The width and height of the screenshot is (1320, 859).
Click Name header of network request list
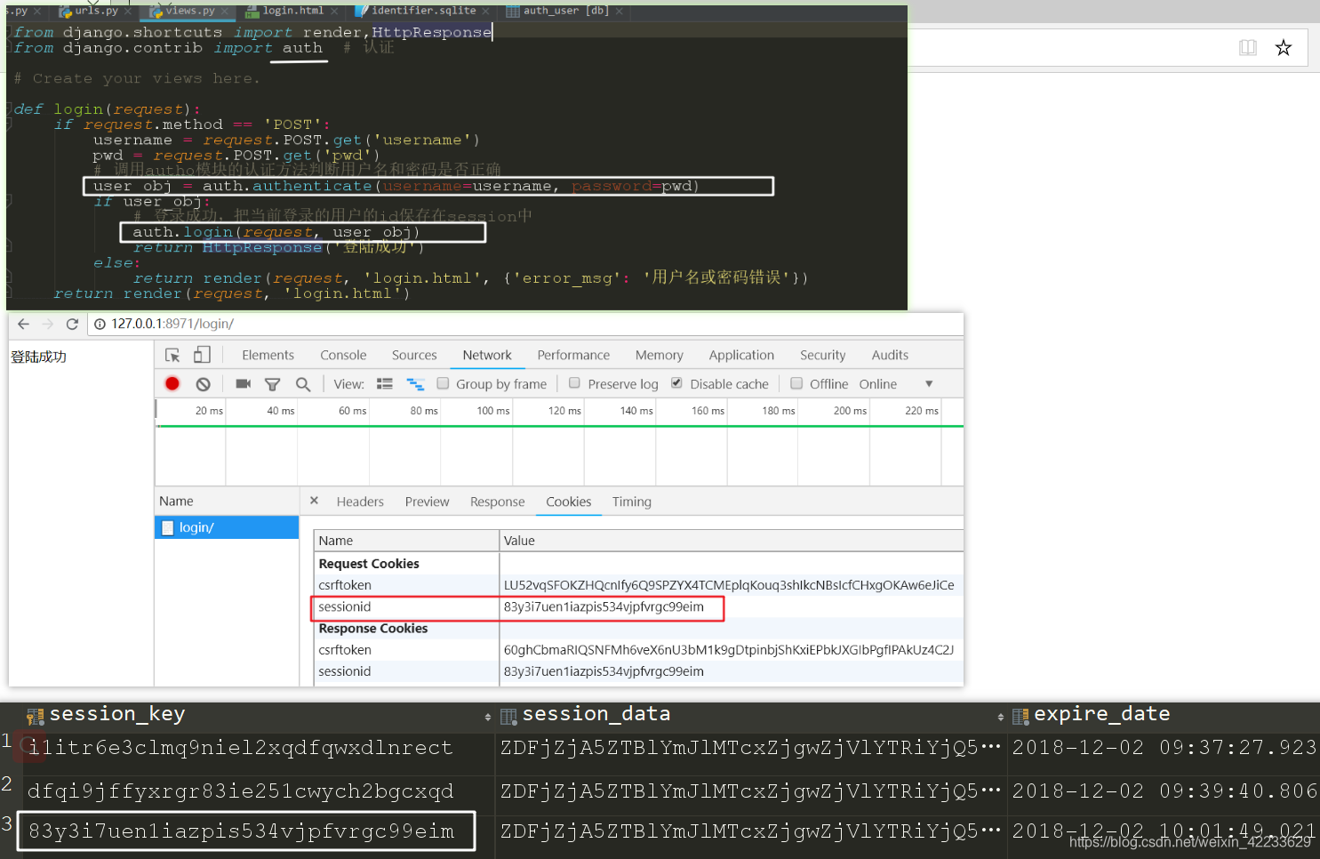pos(227,502)
